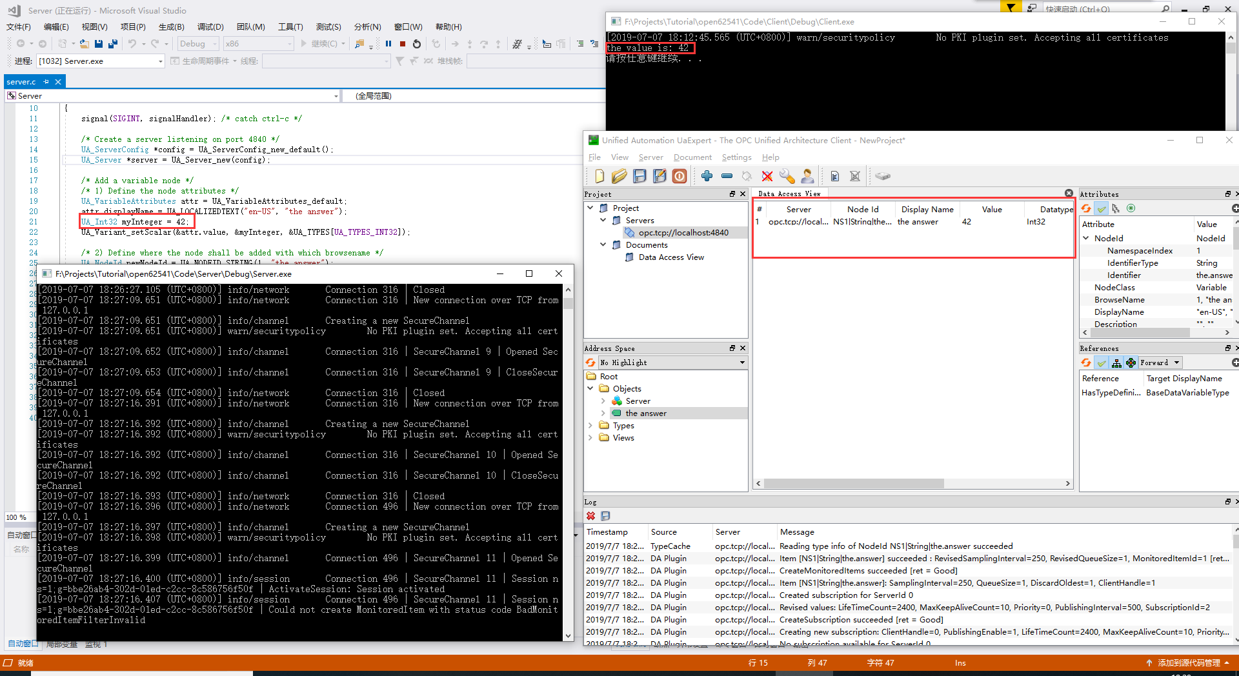1239x676 pixels.
Task: Click the Save As icon in UaExpert
Action: point(660,176)
